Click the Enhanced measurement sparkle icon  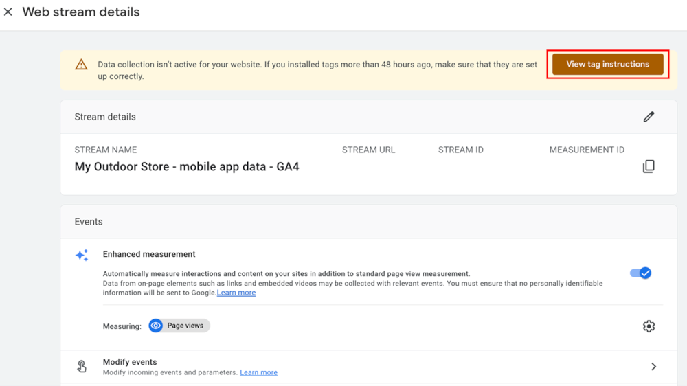82,255
